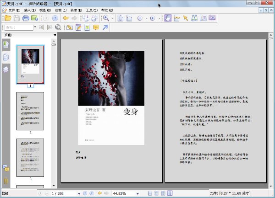Click the status bar previous view arrow
This screenshot has width=275, height=198.
(x=100, y=193)
